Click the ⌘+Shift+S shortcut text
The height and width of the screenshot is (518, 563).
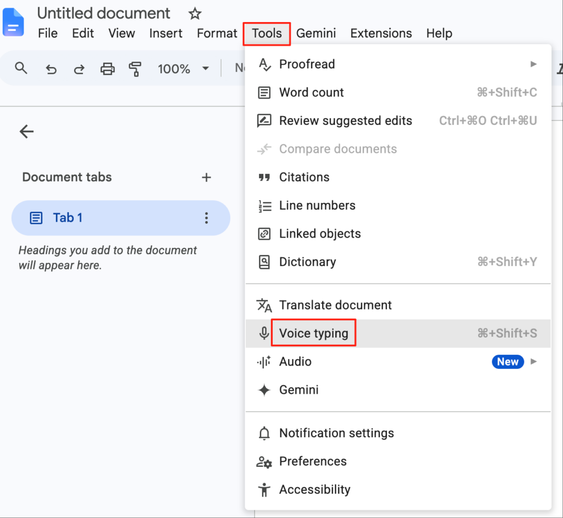point(507,333)
